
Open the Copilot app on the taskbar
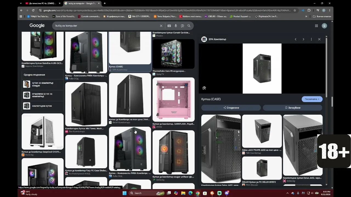(x=176, y=193)
